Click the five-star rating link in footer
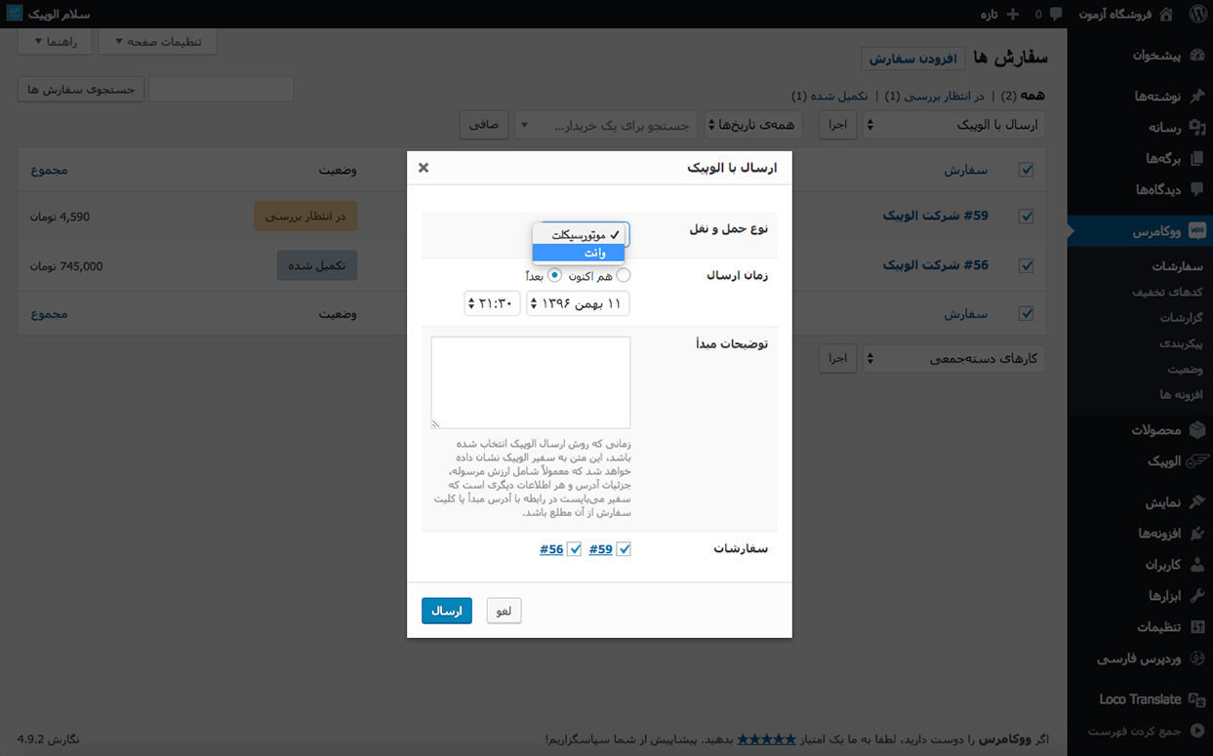 (x=765, y=739)
